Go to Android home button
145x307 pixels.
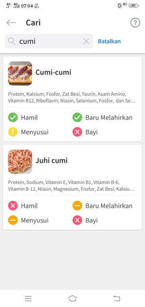coord(72,299)
